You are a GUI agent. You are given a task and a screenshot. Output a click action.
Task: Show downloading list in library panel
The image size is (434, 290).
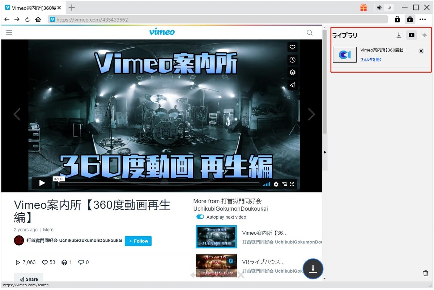click(x=399, y=35)
